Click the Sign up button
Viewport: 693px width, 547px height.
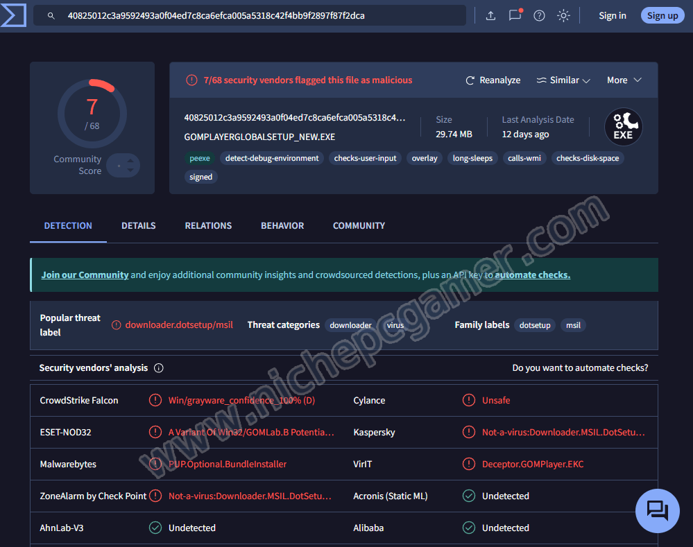click(x=662, y=16)
